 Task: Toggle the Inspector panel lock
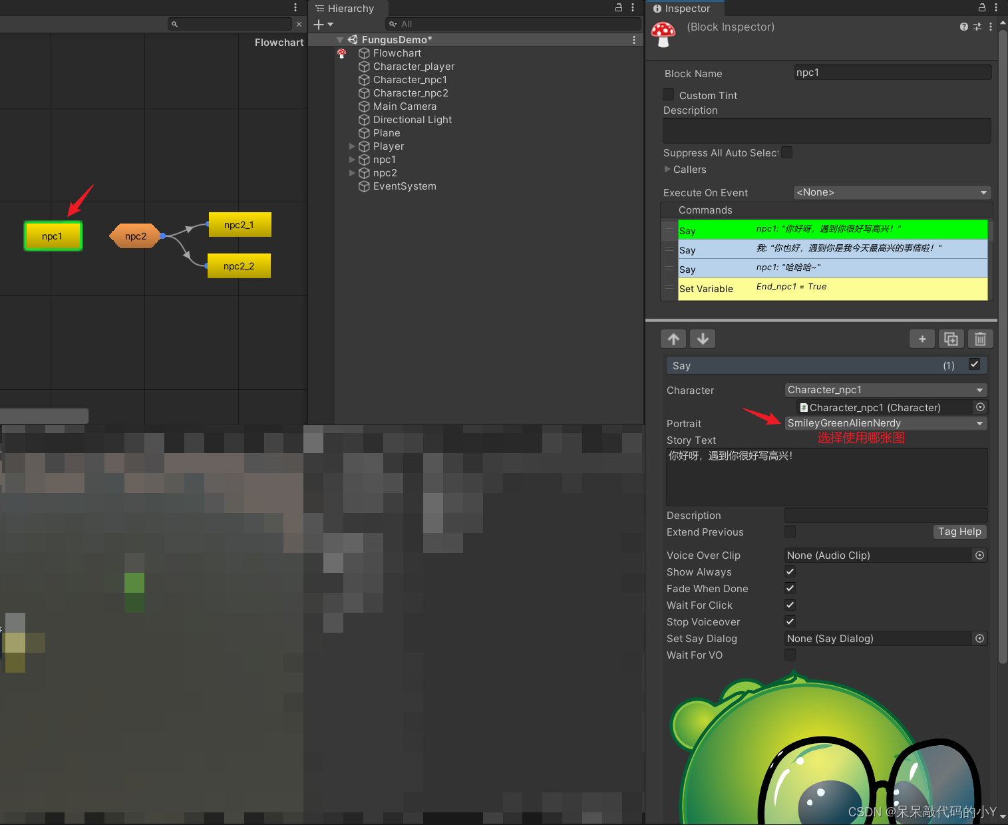click(982, 7)
